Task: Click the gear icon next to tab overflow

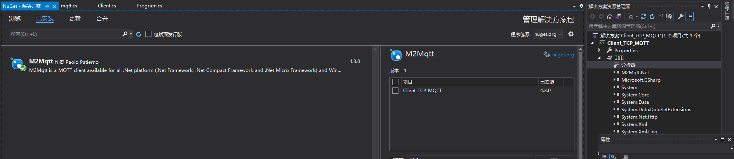Action: 581,6
